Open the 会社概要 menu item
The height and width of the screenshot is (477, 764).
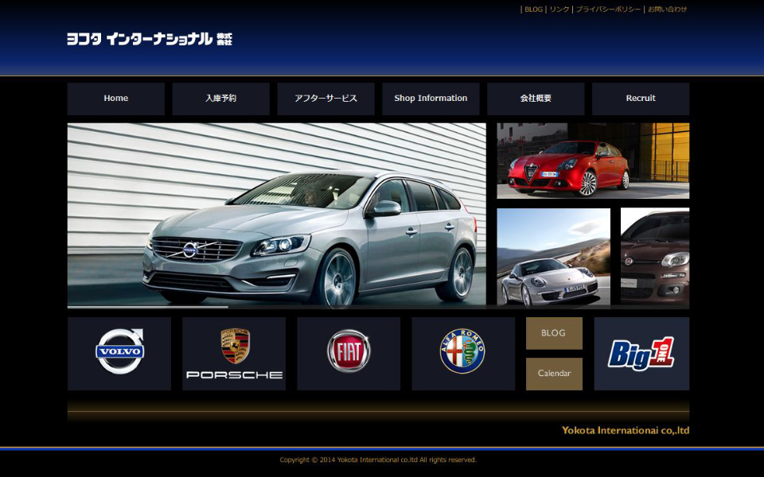point(536,99)
